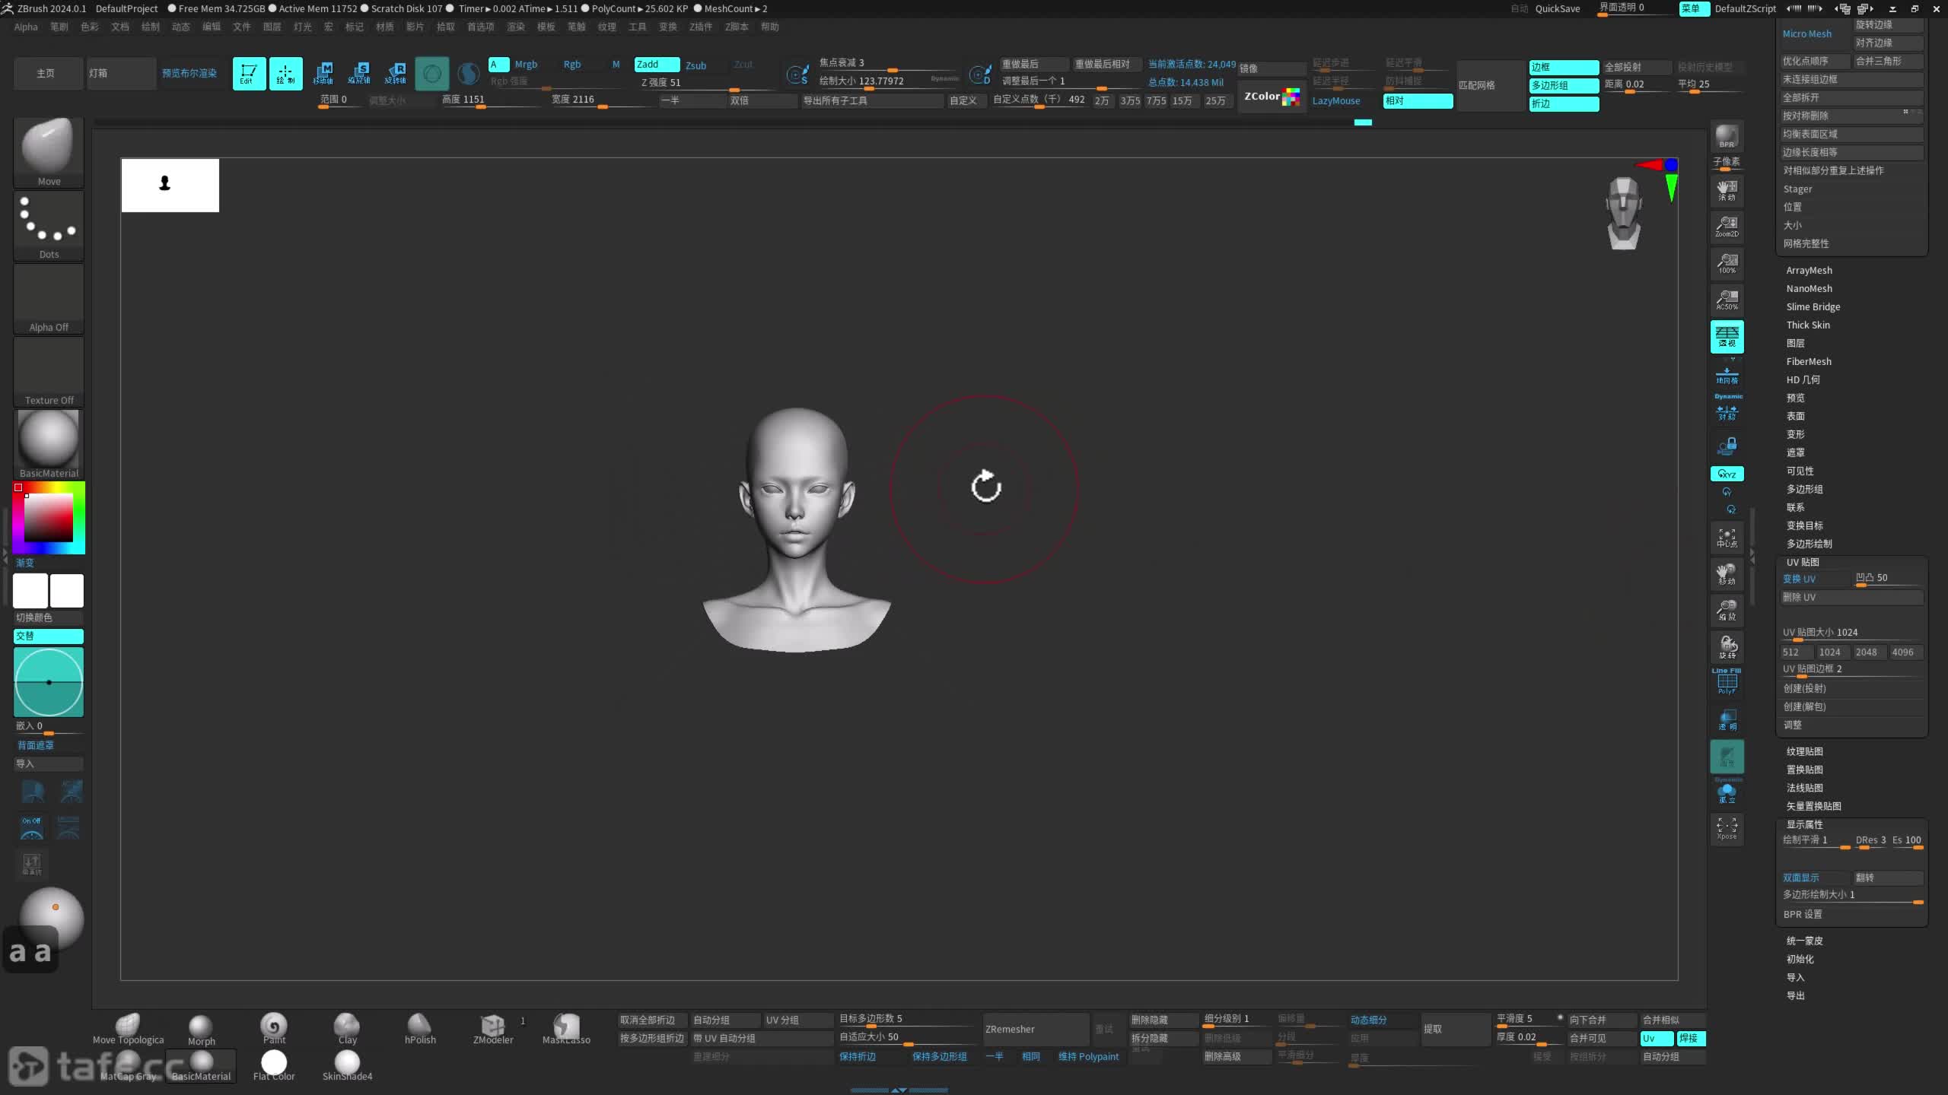Activate the Draw (绘制) mode button
The width and height of the screenshot is (1948, 1095).
pyautogui.click(x=285, y=74)
